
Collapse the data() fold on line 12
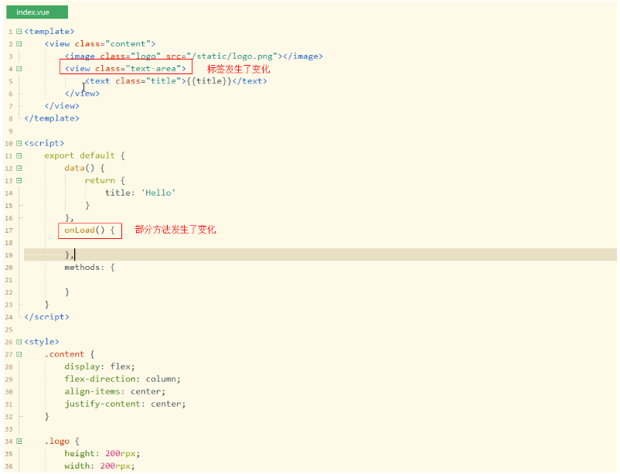19,168
